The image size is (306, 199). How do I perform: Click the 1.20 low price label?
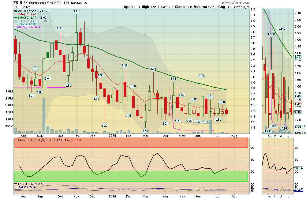[x=105, y=126]
